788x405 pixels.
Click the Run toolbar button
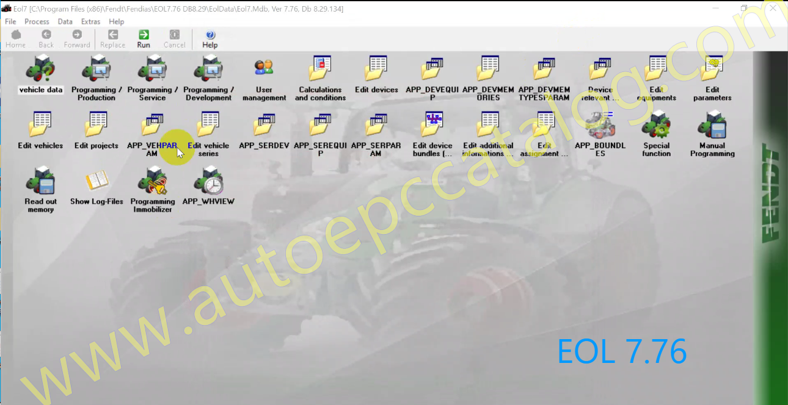144,39
